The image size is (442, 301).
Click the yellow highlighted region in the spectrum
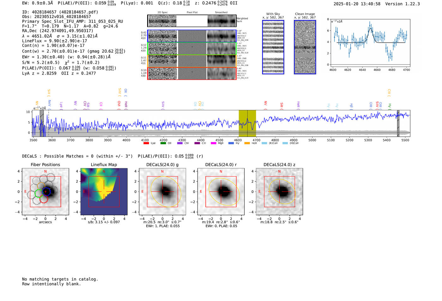tap(247, 123)
